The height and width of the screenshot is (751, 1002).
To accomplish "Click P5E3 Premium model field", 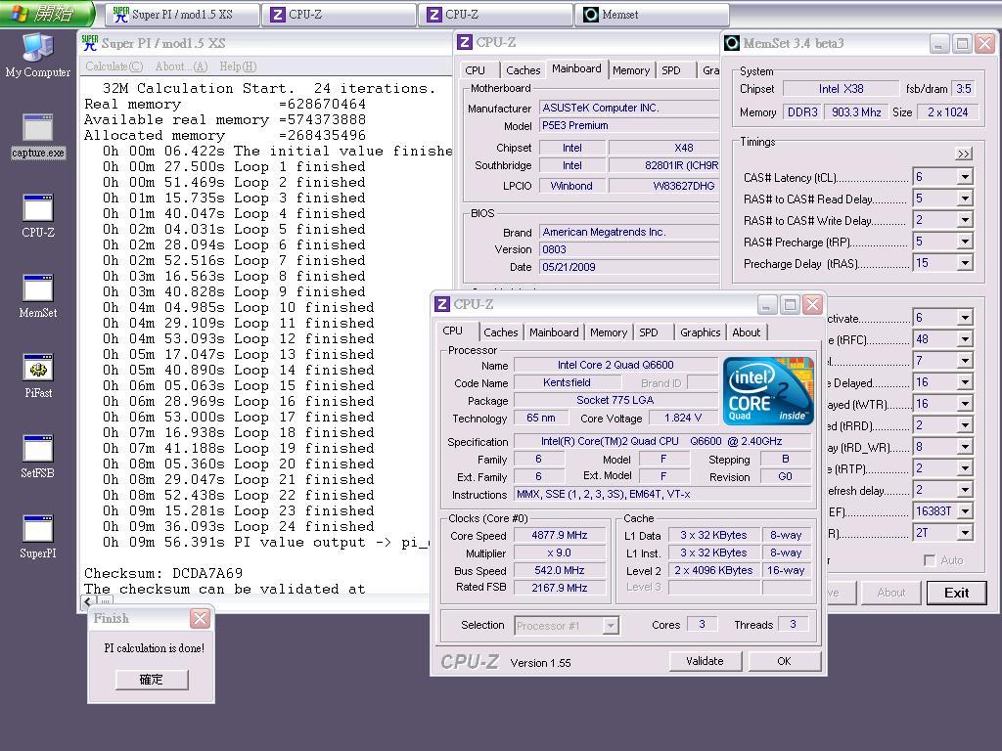I will tap(629, 126).
